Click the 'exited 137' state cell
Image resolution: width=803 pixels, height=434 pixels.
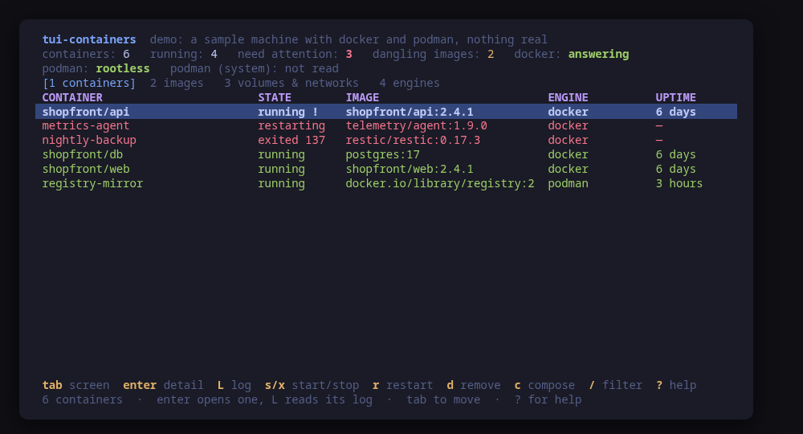291,141
